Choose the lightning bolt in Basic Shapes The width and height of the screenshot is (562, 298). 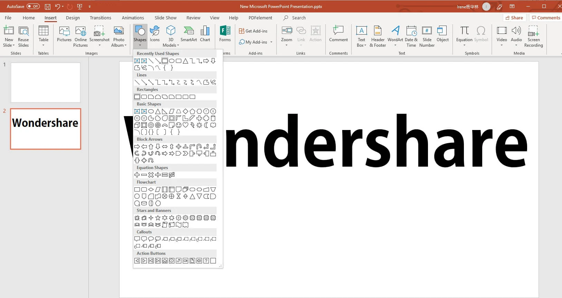pyautogui.click(x=192, y=125)
